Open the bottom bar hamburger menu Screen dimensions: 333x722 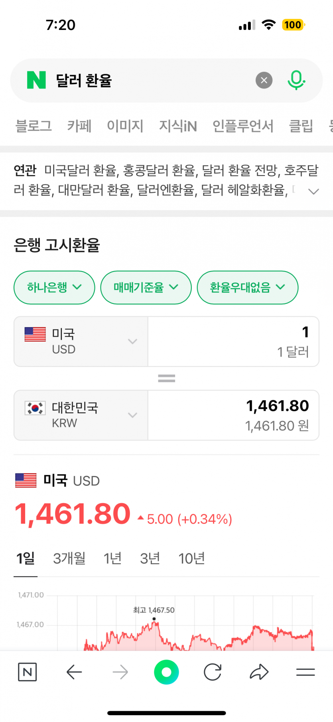pyautogui.click(x=305, y=672)
